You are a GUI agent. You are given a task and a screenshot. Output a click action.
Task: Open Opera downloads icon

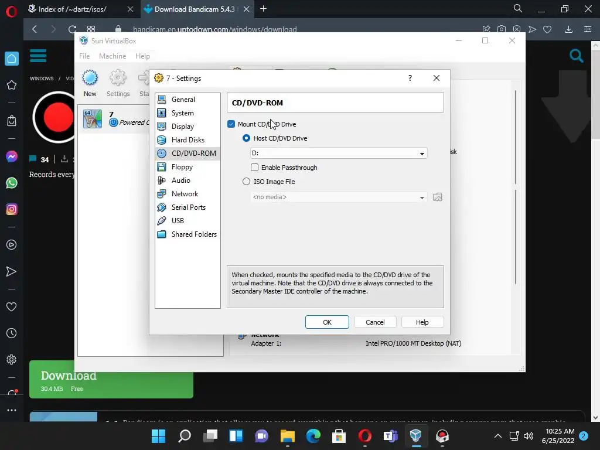point(568,29)
